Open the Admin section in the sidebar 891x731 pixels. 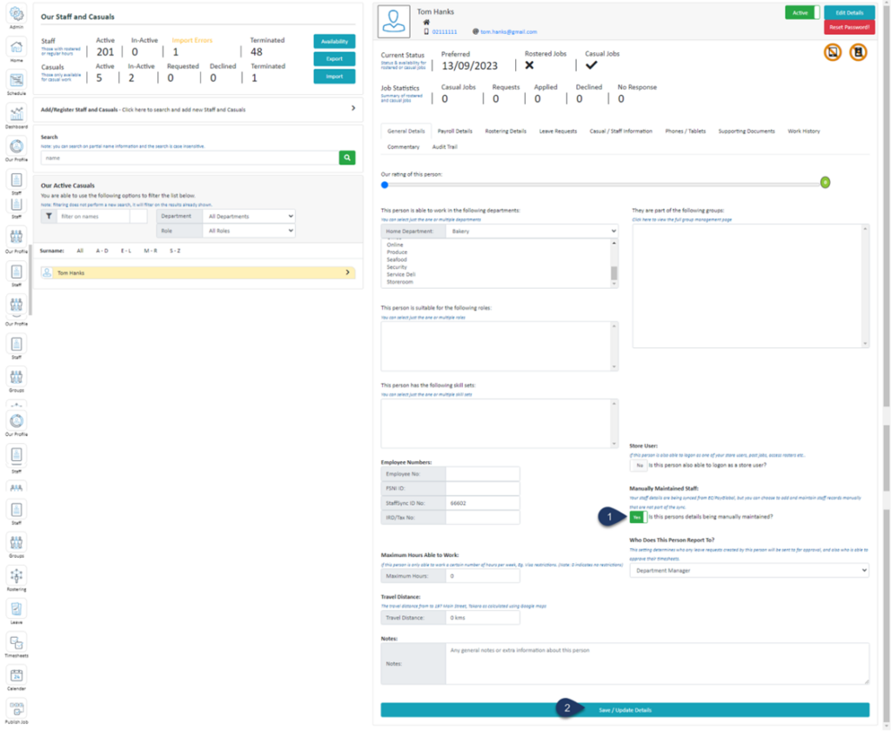[17, 17]
